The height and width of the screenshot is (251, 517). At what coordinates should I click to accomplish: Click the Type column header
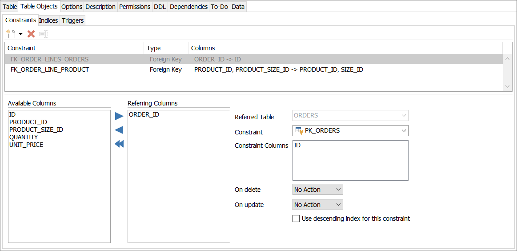pyautogui.click(x=154, y=48)
